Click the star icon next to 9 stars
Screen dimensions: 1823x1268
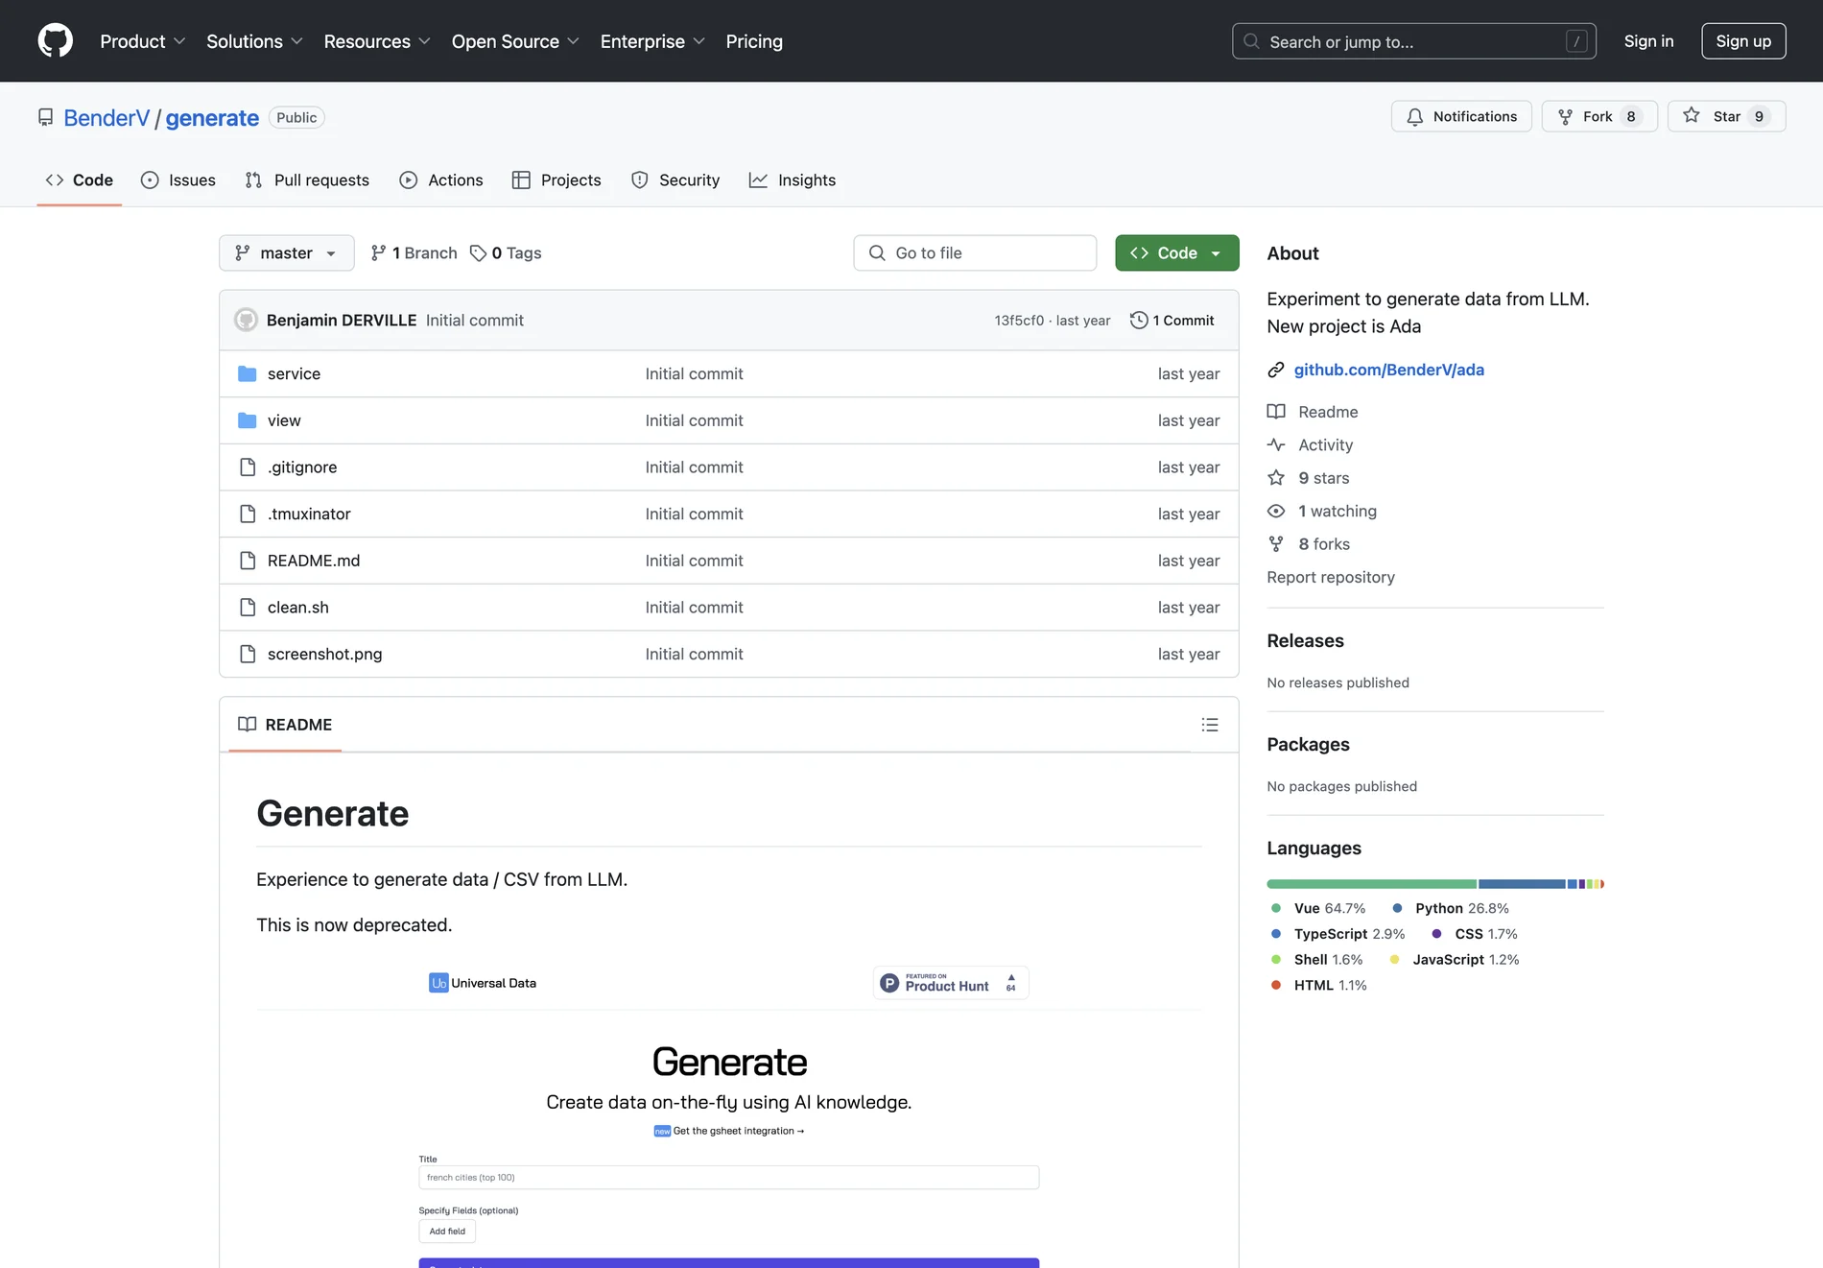point(1276,478)
